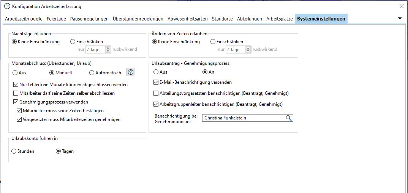
Task: Enable Mitarbeiter darf seine Zeiten selber abschliessen
Action: pos(16,93)
